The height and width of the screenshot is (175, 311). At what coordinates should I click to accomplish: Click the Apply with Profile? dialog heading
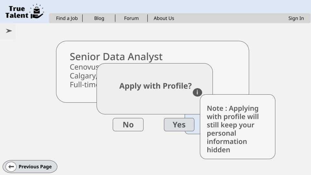[x=155, y=86]
